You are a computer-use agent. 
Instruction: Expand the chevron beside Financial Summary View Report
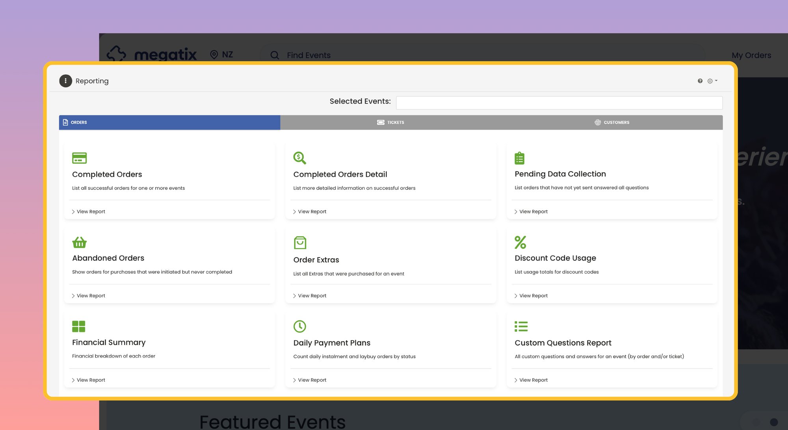[73, 380]
